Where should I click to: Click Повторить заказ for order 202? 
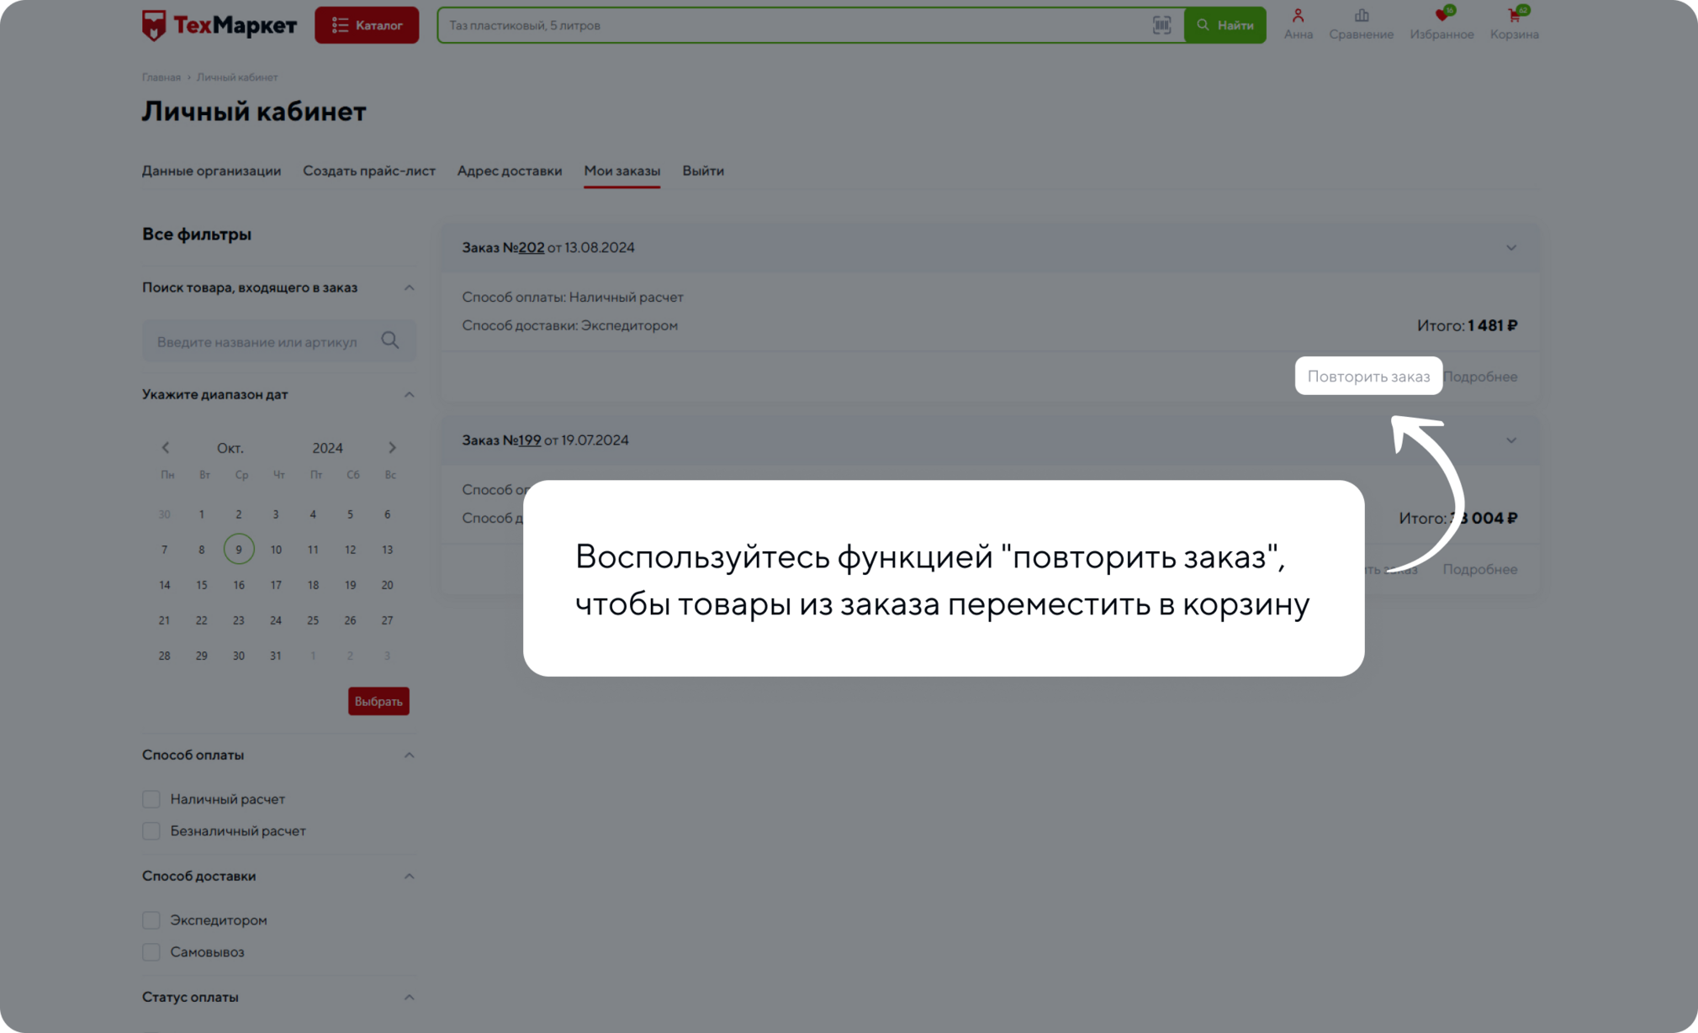(x=1368, y=376)
